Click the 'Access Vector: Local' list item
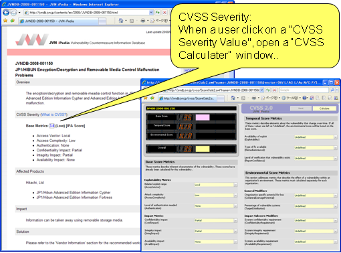This screenshot has width=341, height=253. pos(53,136)
